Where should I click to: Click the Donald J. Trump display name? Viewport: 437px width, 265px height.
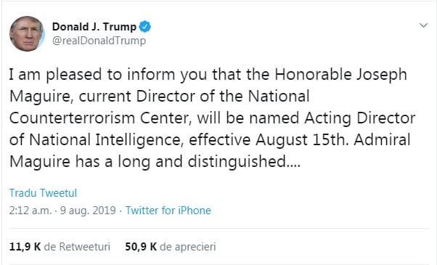point(94,27)
